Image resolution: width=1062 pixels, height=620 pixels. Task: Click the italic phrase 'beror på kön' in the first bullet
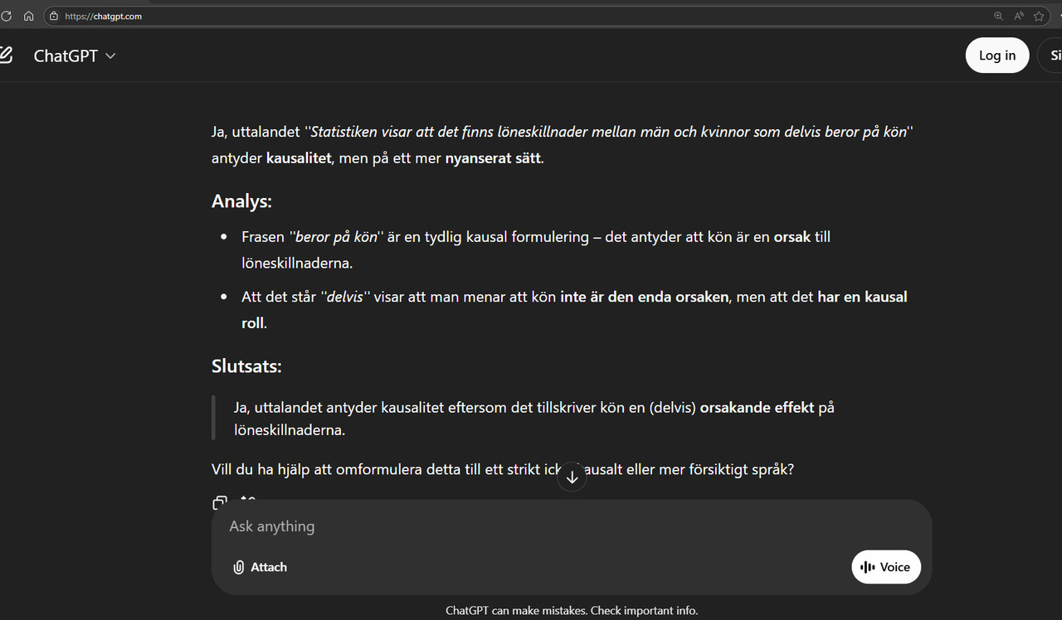point(336,237)
